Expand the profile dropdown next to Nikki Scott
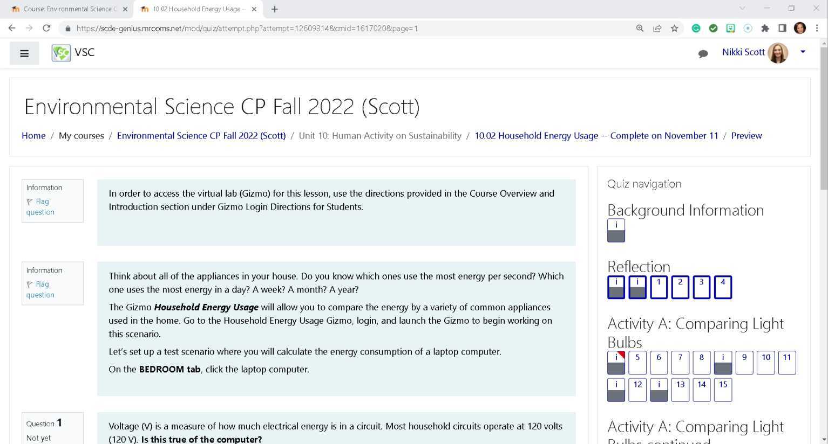 803,52
